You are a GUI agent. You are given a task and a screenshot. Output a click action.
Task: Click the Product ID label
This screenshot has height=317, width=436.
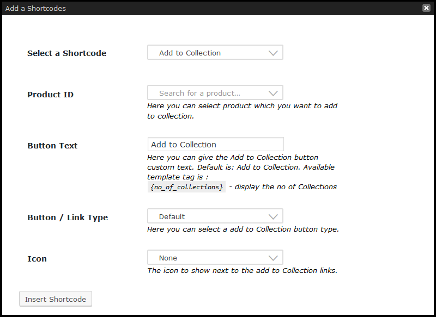tap(50, 95)
